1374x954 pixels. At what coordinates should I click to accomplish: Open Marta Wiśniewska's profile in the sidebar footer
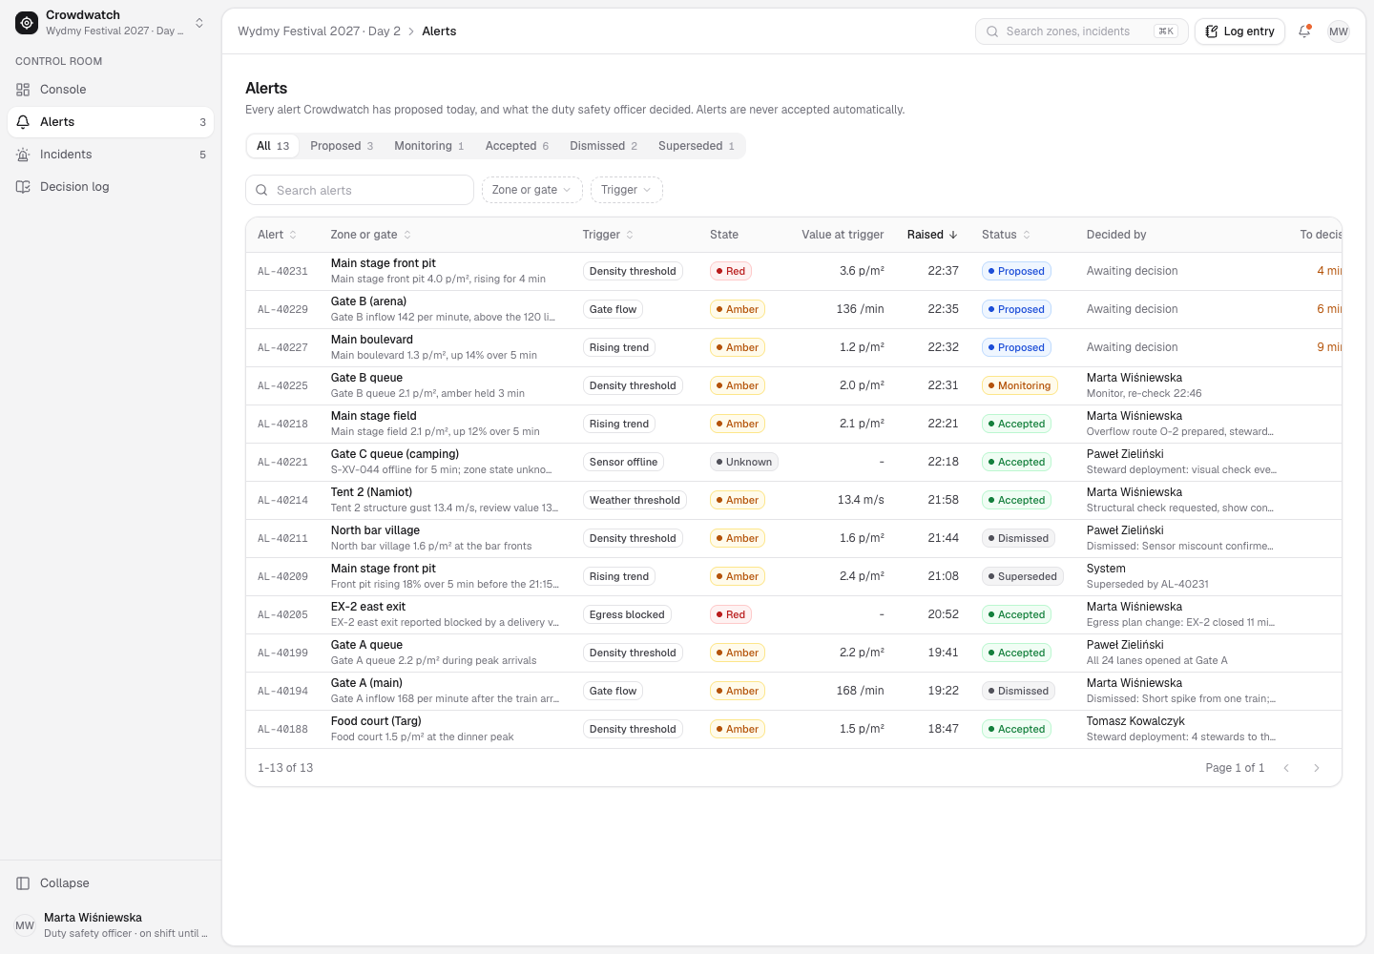pyautogui.click(x=111, y=925)
